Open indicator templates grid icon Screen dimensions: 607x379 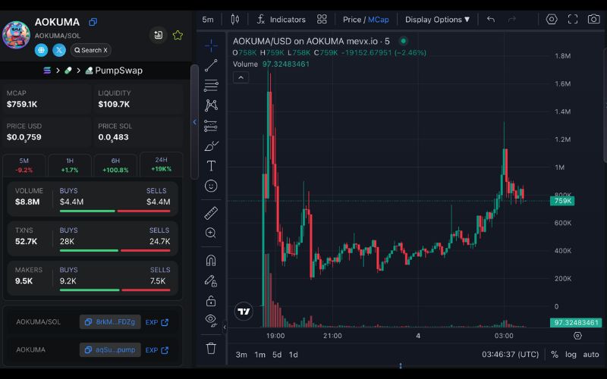pos(322,20)
